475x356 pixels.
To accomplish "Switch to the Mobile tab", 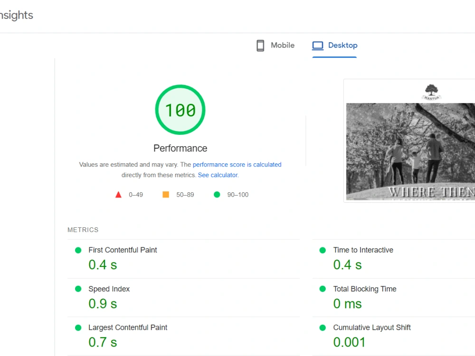I will [x=275, y=46].
